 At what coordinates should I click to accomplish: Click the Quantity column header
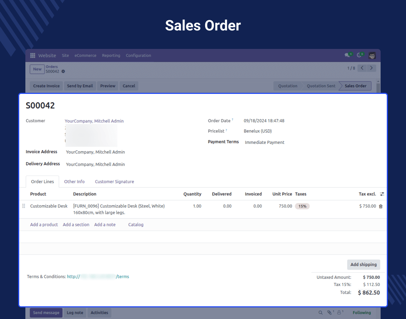coord(192,194)
